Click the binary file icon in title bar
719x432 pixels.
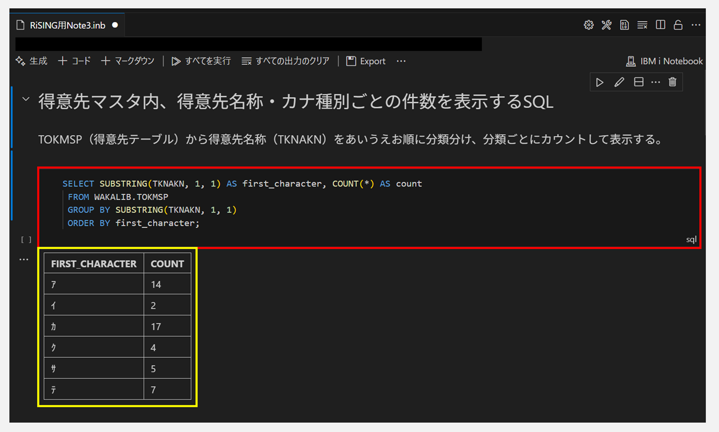[624, 25]
